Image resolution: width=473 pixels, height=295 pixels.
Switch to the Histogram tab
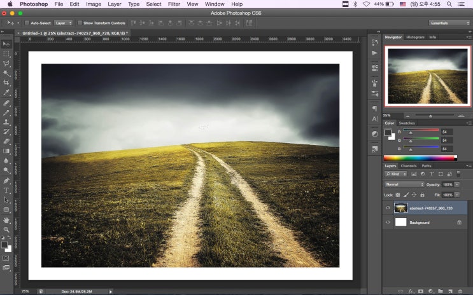click(x=415, y=37)
